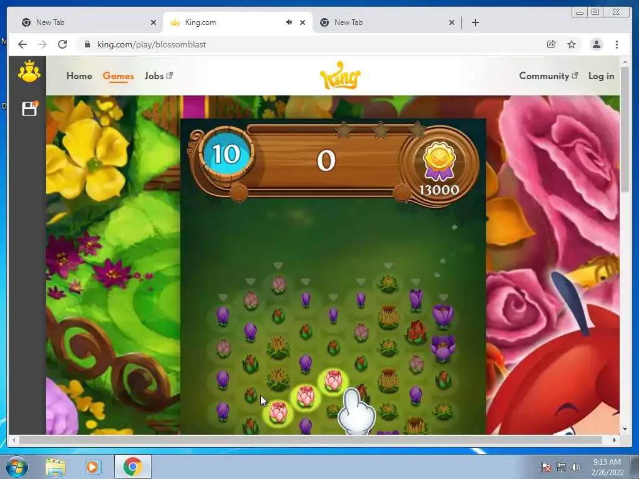Share this page via share icon

552,44
